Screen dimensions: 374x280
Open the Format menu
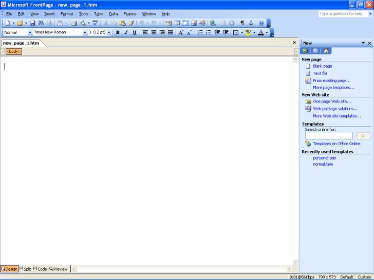point(67,14)
